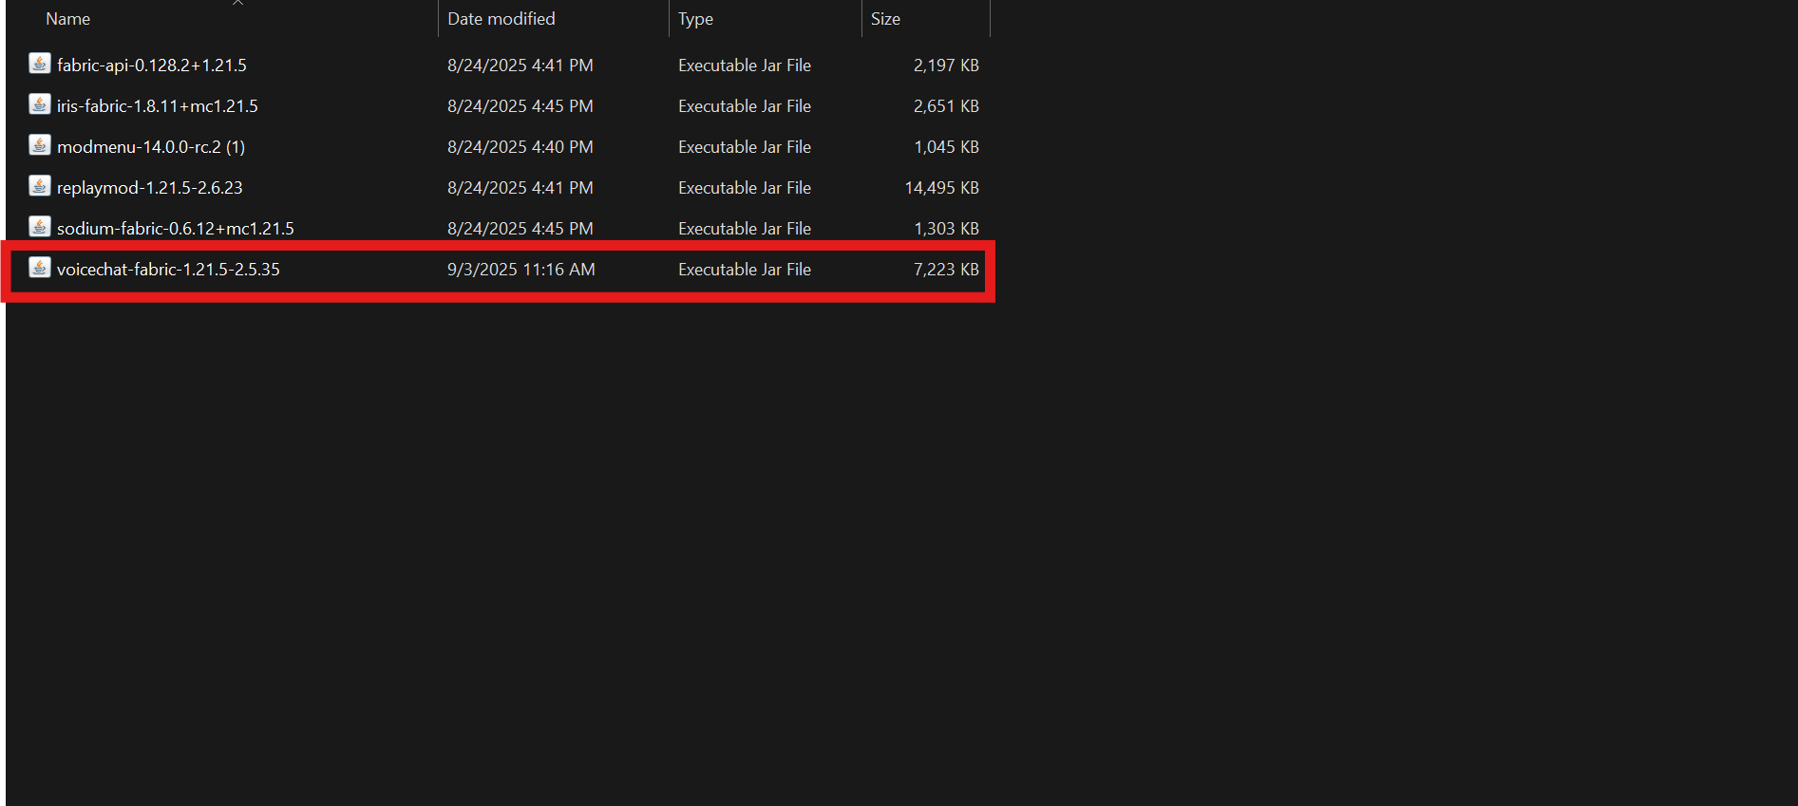
Task: Click the 14,495 KB size cell
Action: coord(942,188)
